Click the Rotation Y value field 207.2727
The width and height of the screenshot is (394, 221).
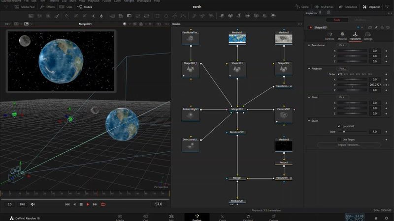click(x=375, y=84)
